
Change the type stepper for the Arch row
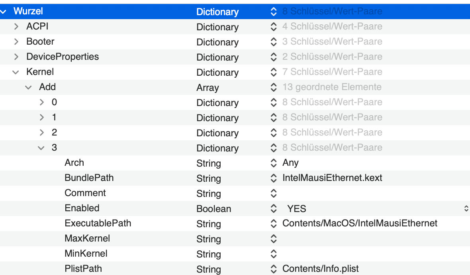point(273,163)
